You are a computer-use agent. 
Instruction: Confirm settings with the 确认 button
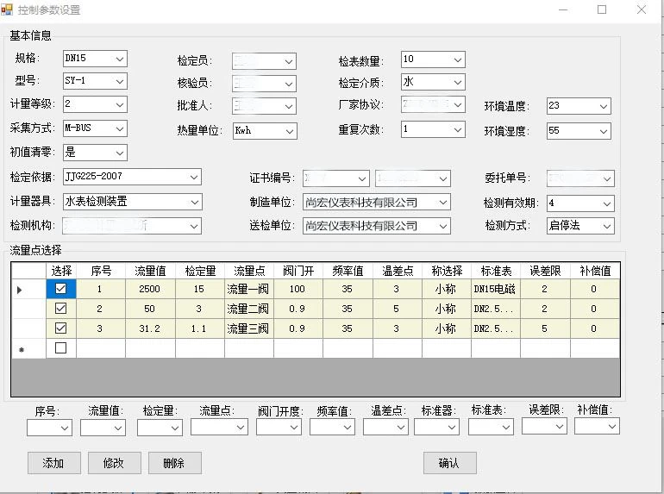click(450, 463)
